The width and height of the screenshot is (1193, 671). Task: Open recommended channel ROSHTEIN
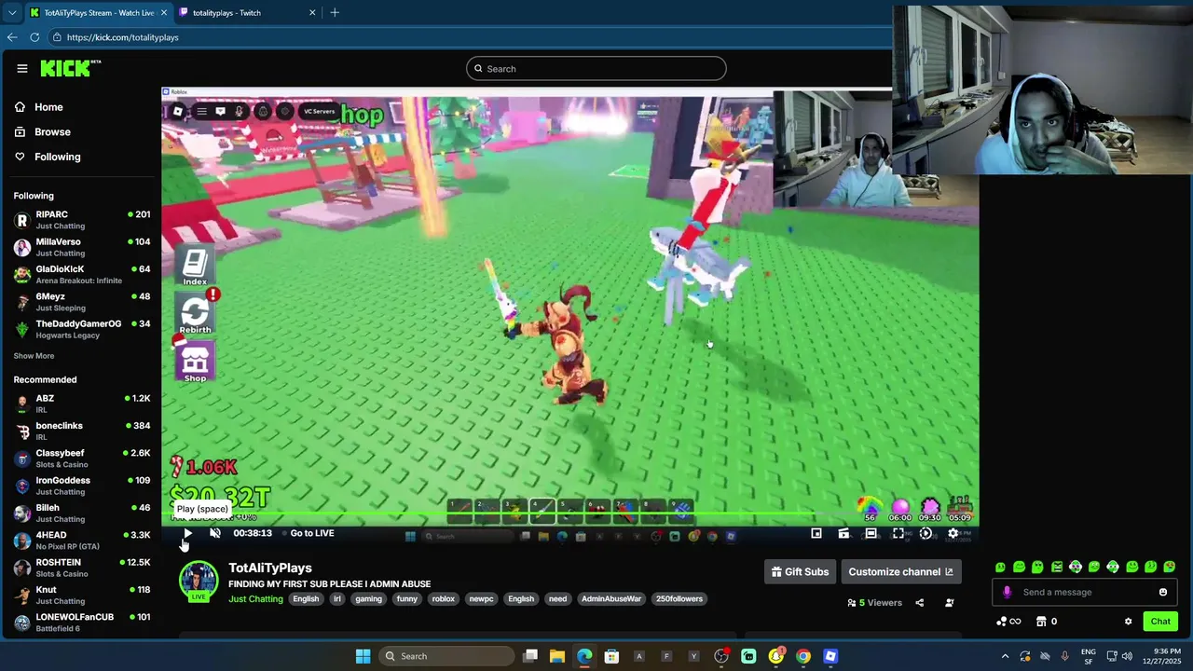(82, 568)
